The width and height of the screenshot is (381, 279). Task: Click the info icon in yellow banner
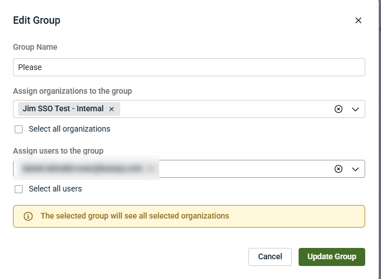pos(28,216)
